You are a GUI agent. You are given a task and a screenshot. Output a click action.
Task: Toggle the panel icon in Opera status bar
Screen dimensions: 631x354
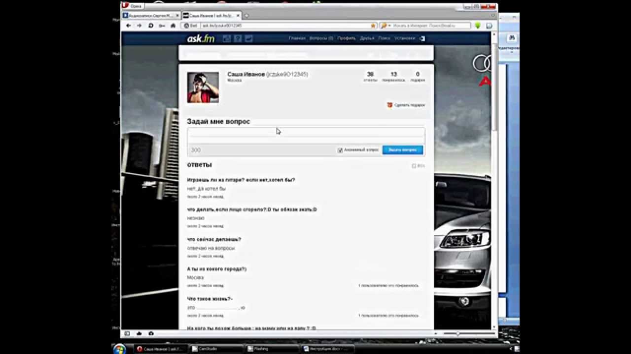[x=128, y=334]
